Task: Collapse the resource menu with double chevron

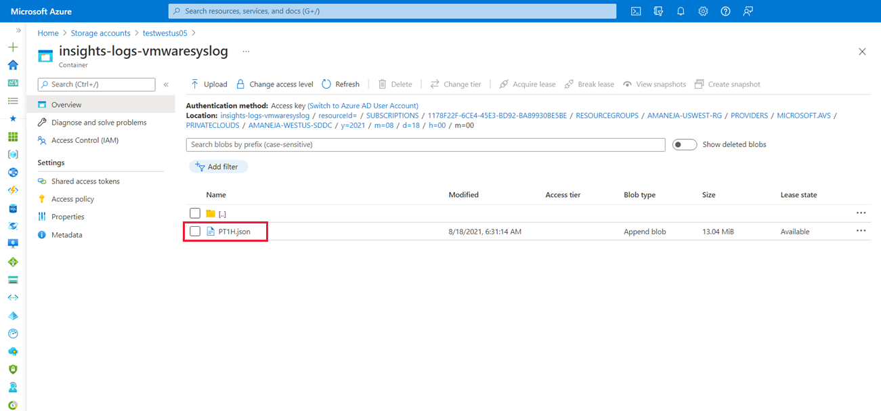Action: coord(166,85)
